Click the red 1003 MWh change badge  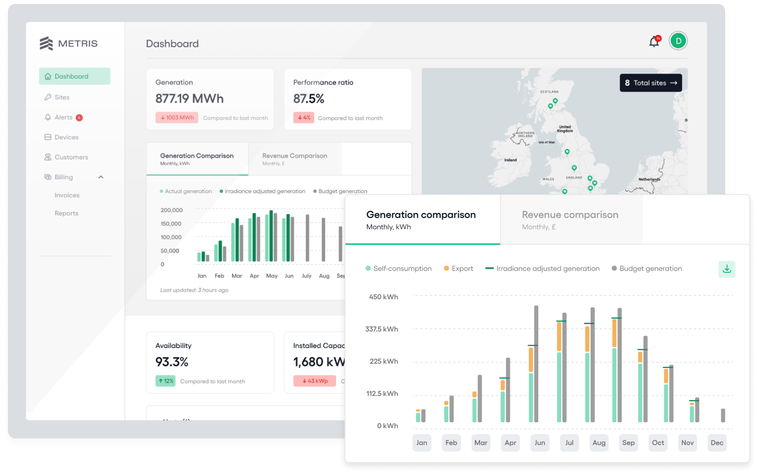[x=177, y=118]
